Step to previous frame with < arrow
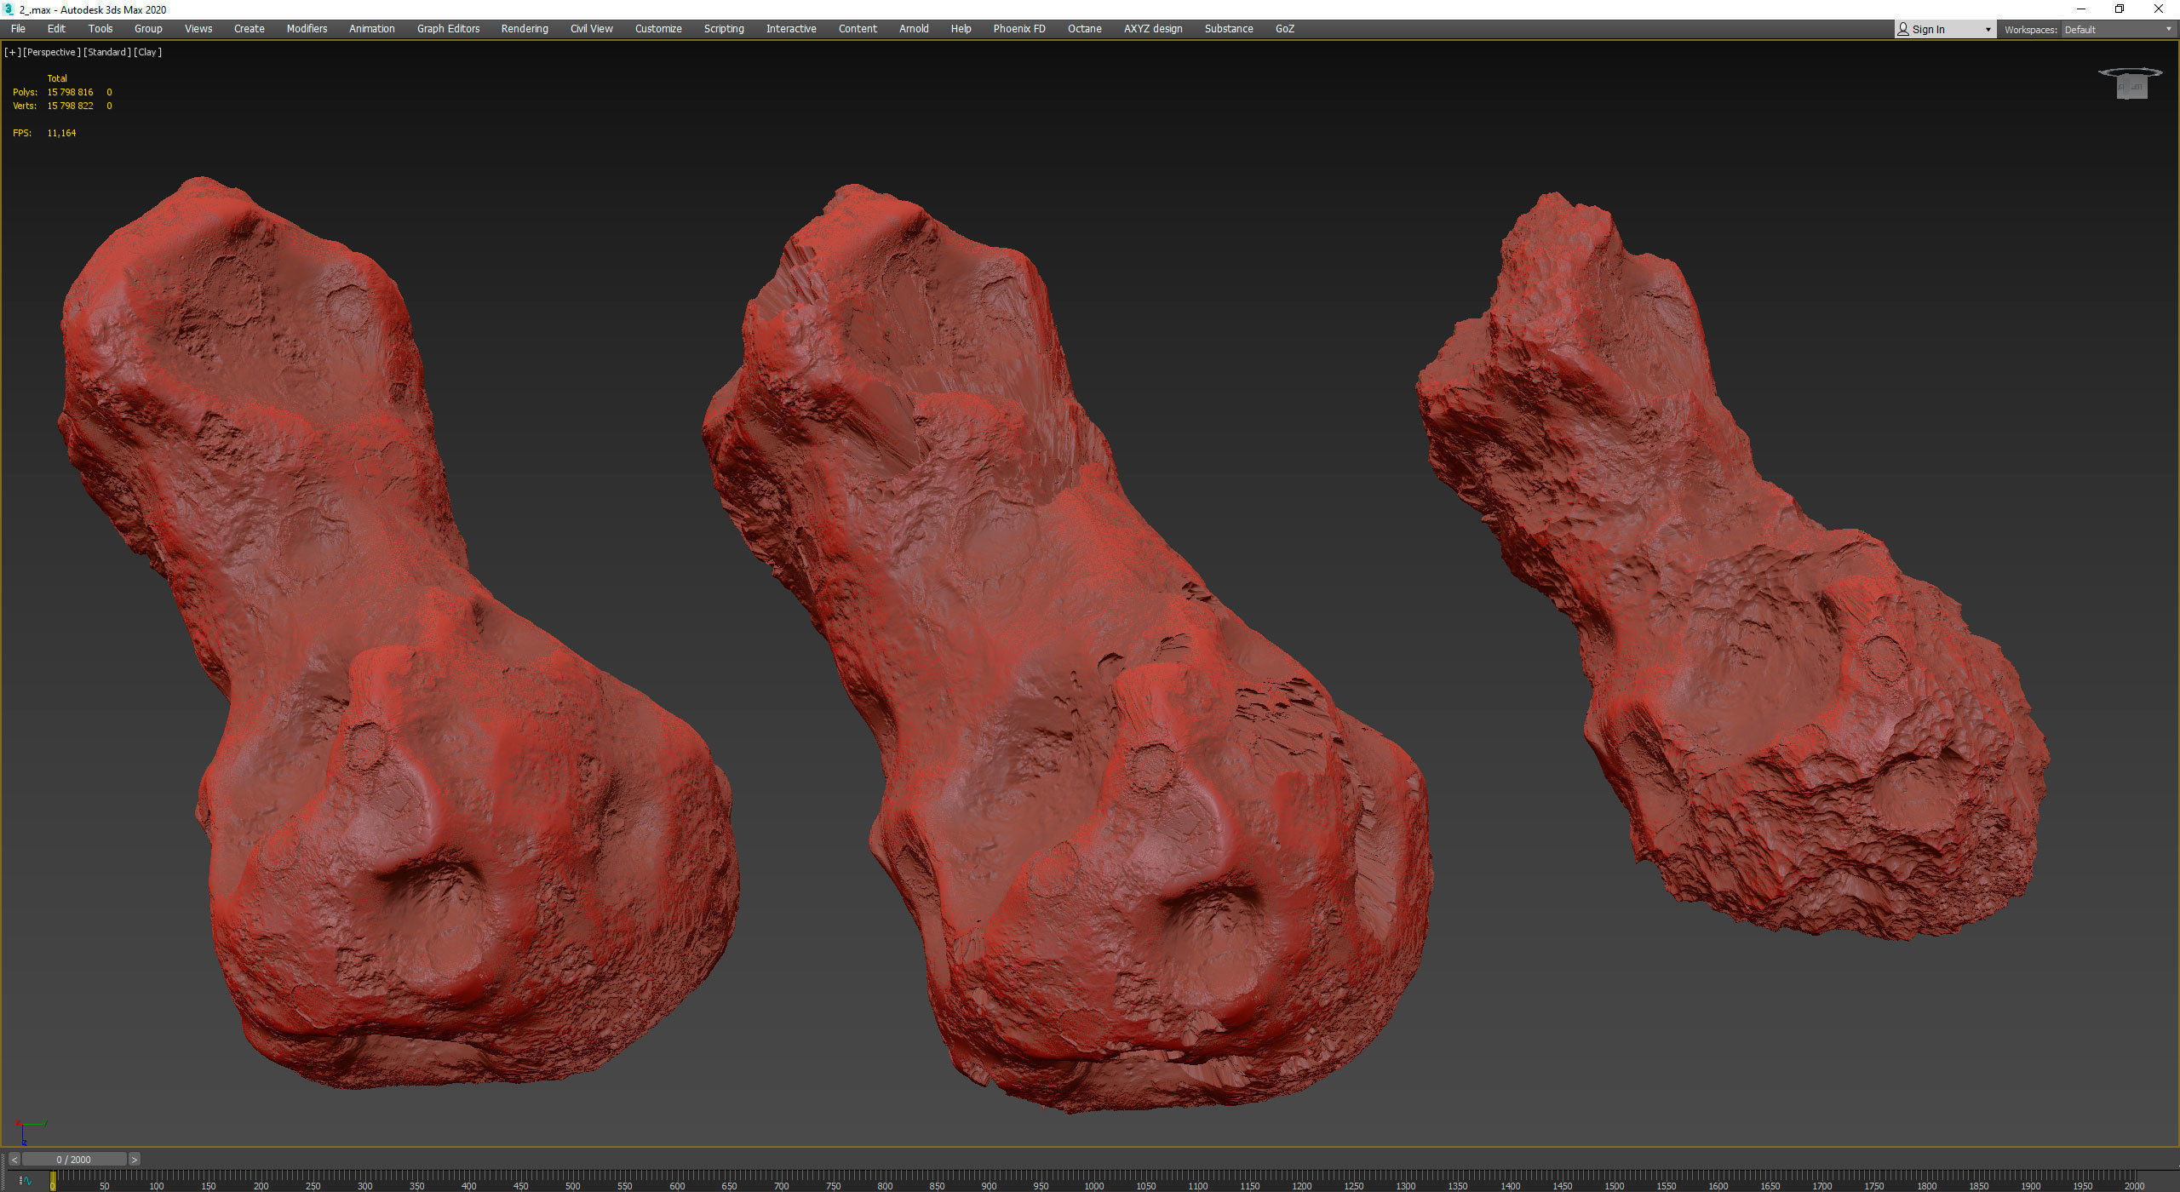This screenshot has width=2180, height=1192. point(14,1160)
